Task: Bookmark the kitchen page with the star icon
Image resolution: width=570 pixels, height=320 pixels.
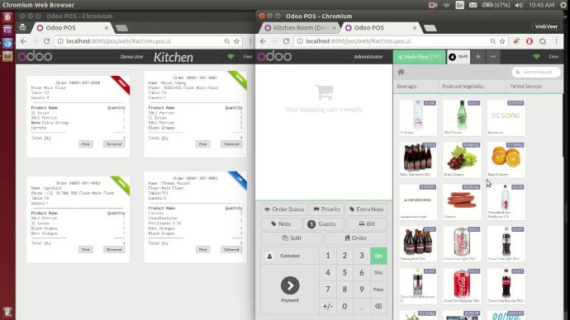Action: coord(236,41)
